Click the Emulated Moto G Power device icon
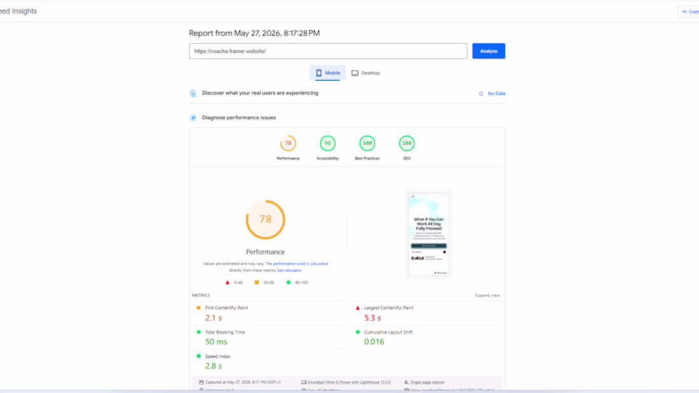The width and height of the screenshot is (699, 393). pos(304,382)
